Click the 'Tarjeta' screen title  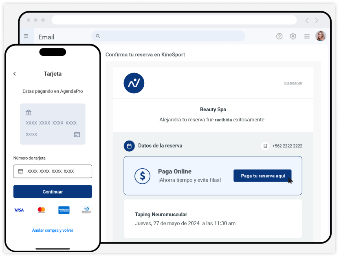pos(53,74)
